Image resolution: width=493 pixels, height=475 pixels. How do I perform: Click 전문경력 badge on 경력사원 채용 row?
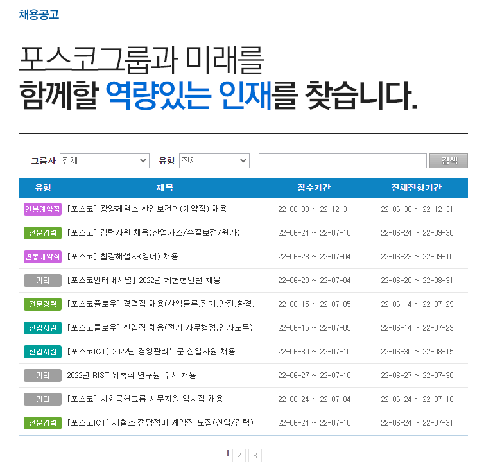[42, 233]
